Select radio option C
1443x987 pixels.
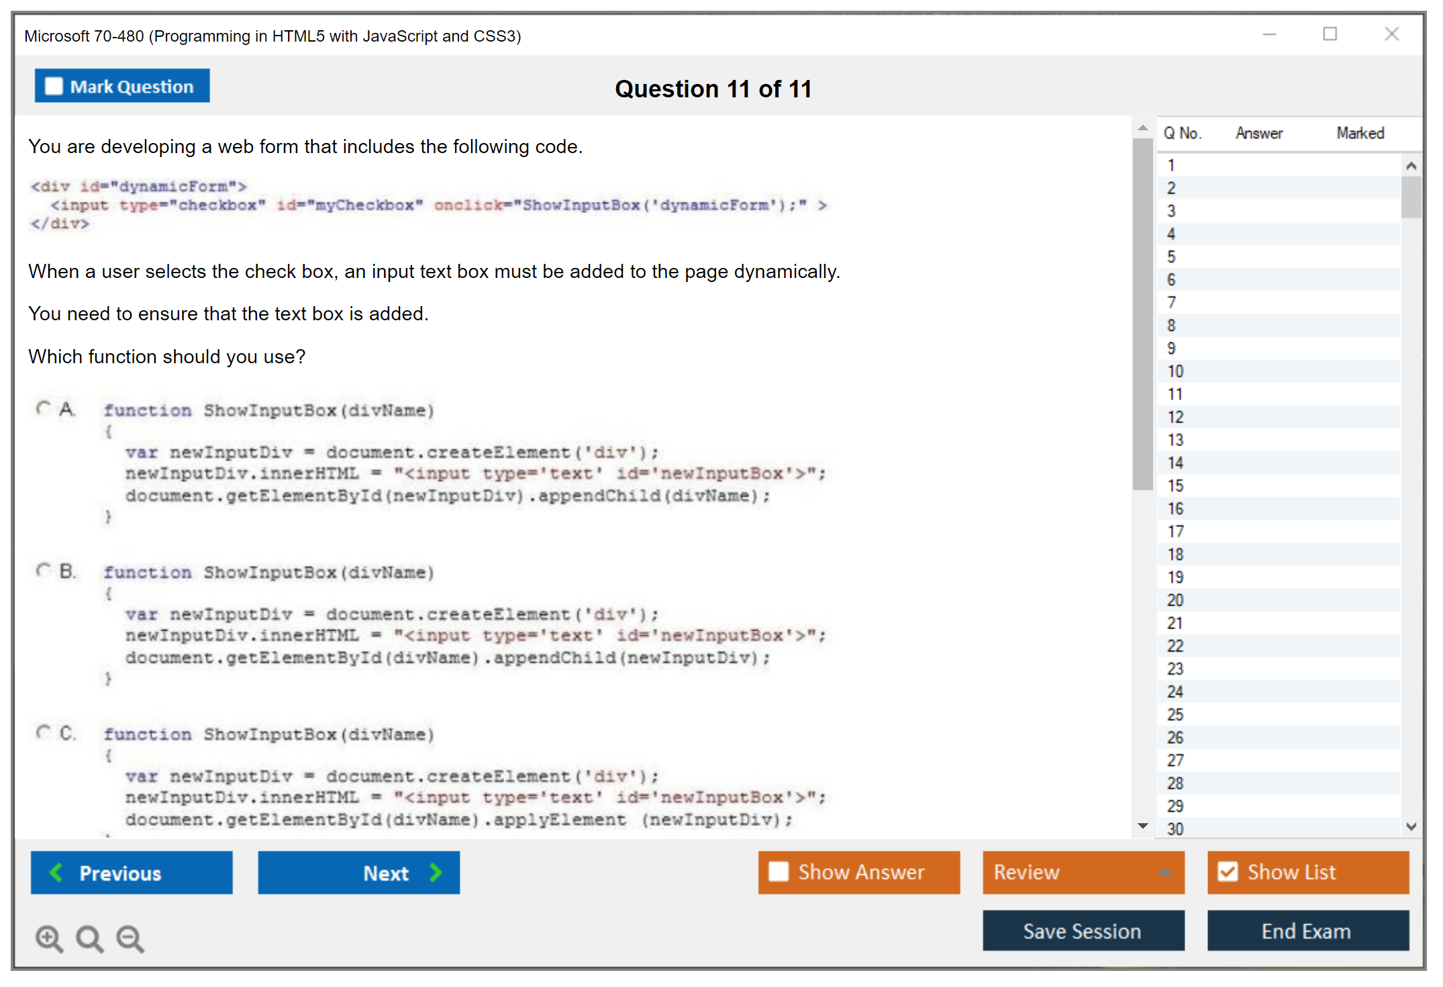pos(44,732)
